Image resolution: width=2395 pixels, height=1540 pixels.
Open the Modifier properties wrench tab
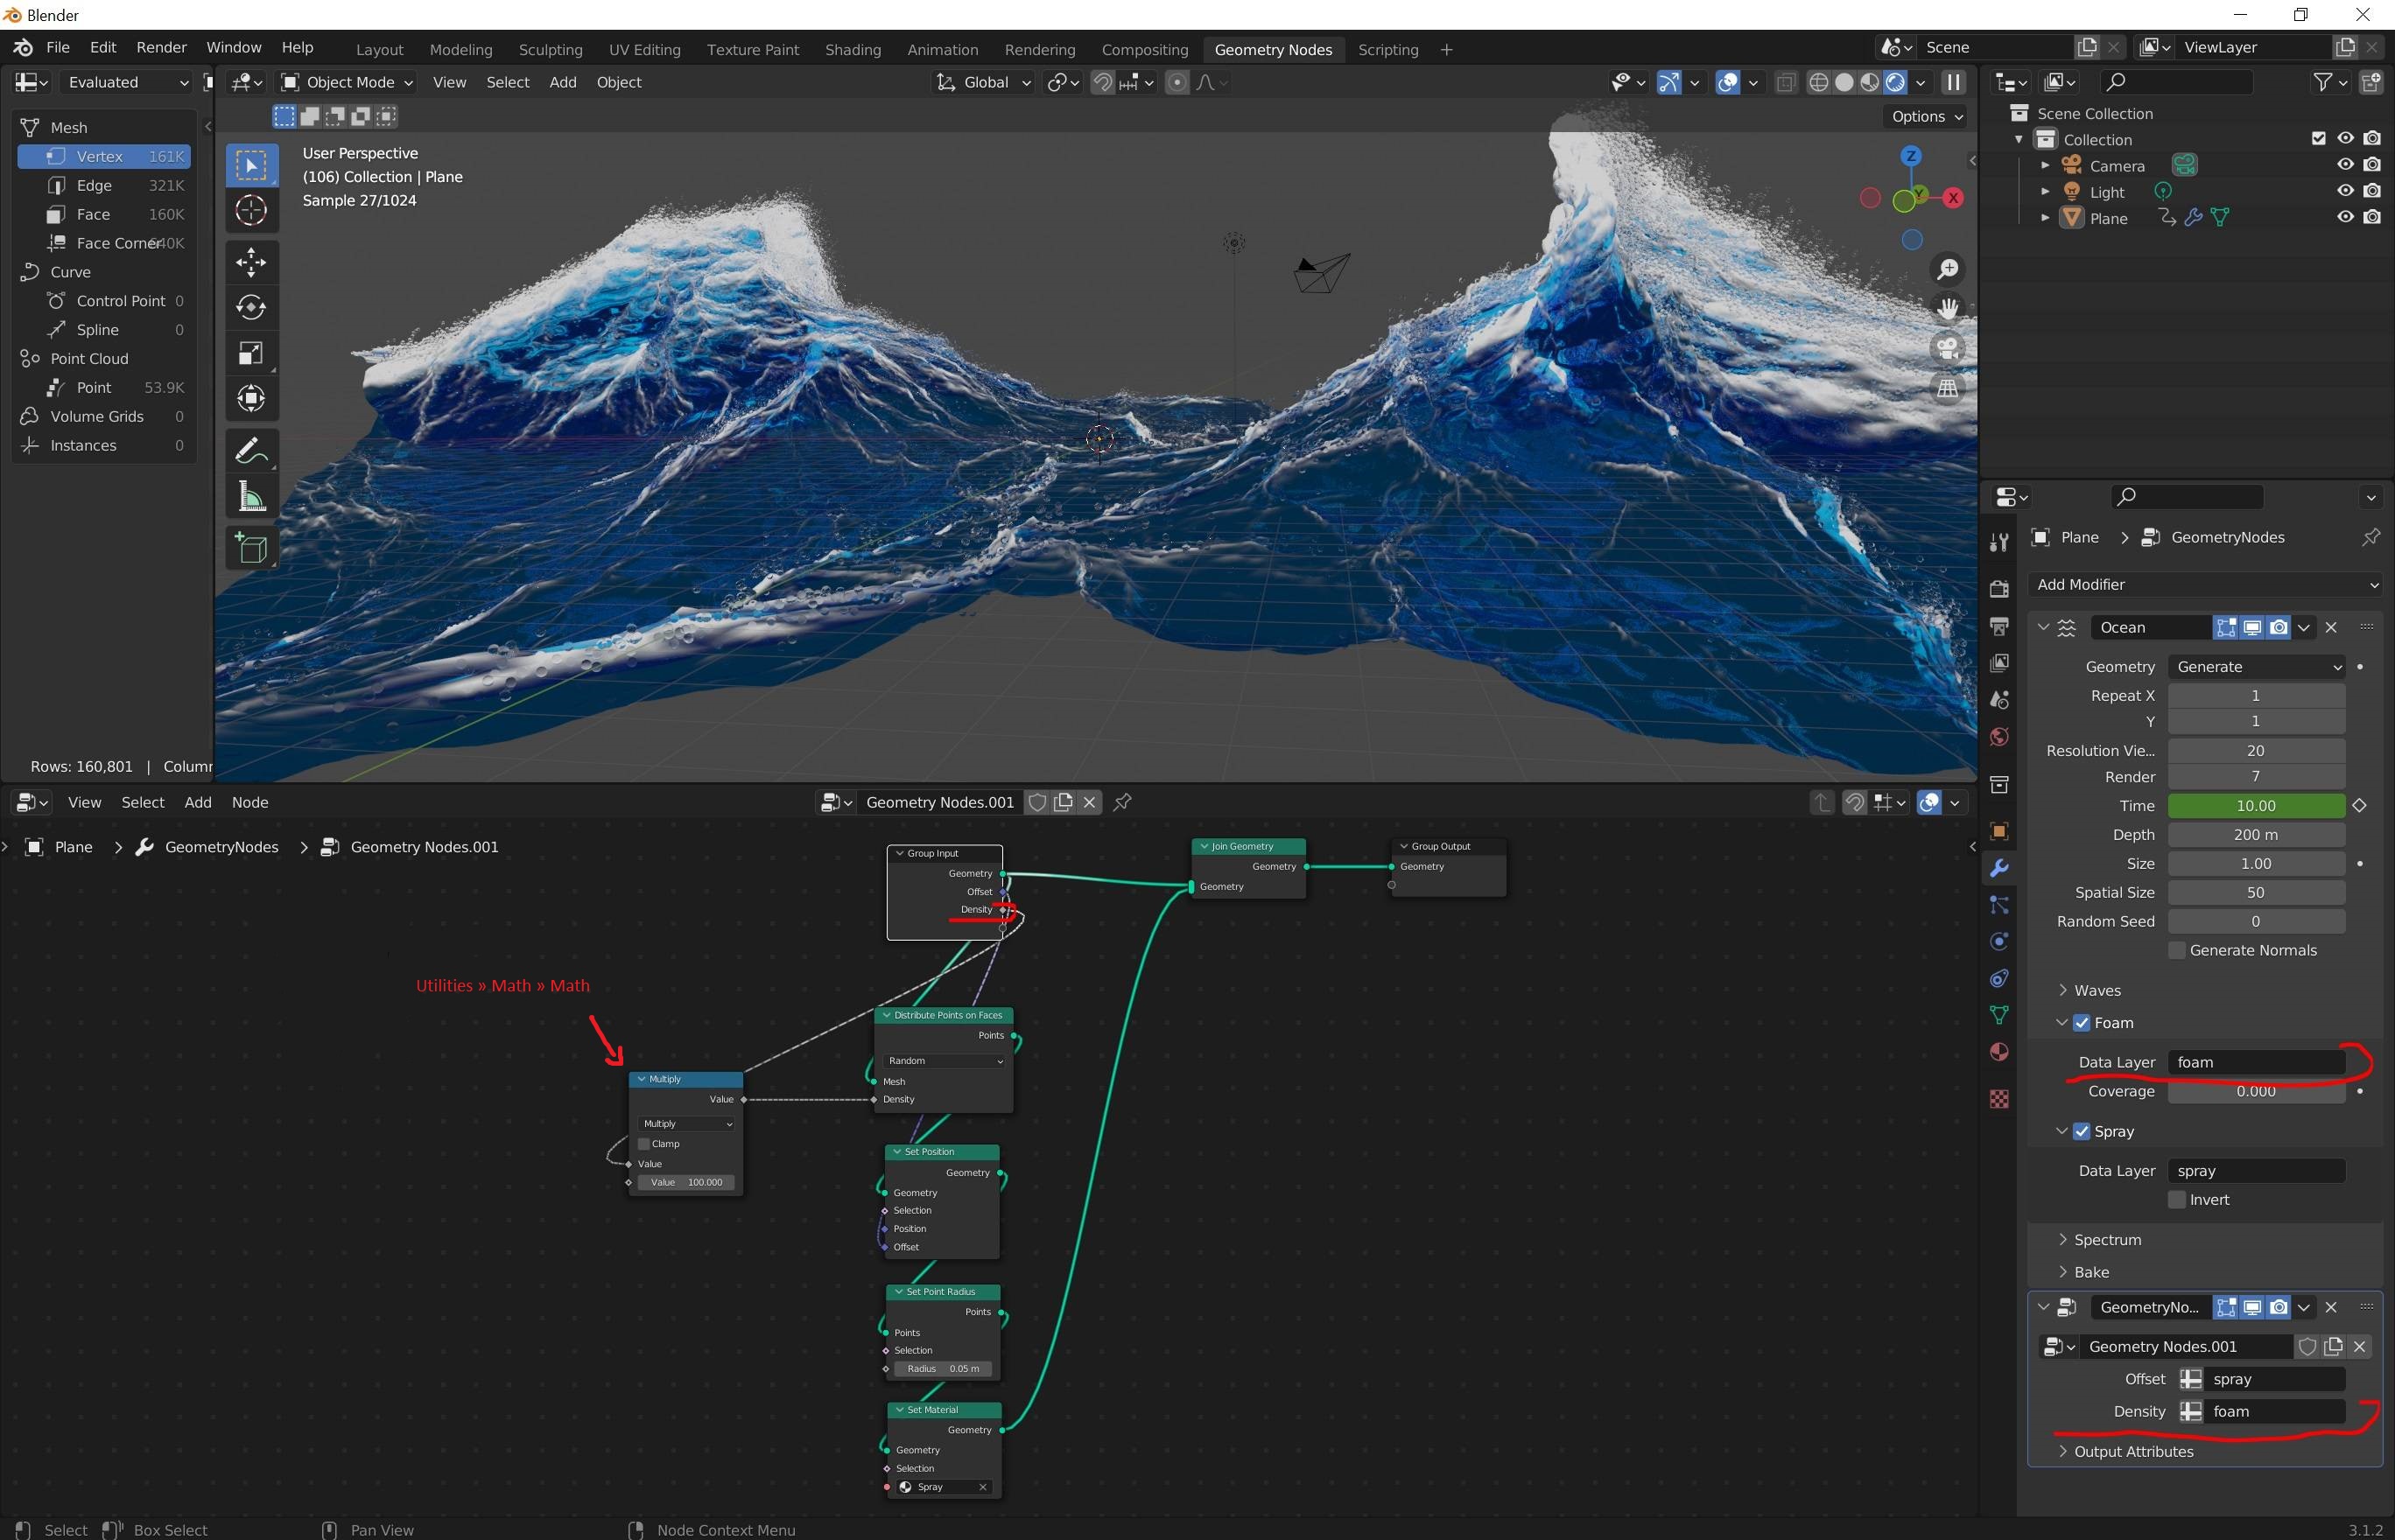(1998, 868)
